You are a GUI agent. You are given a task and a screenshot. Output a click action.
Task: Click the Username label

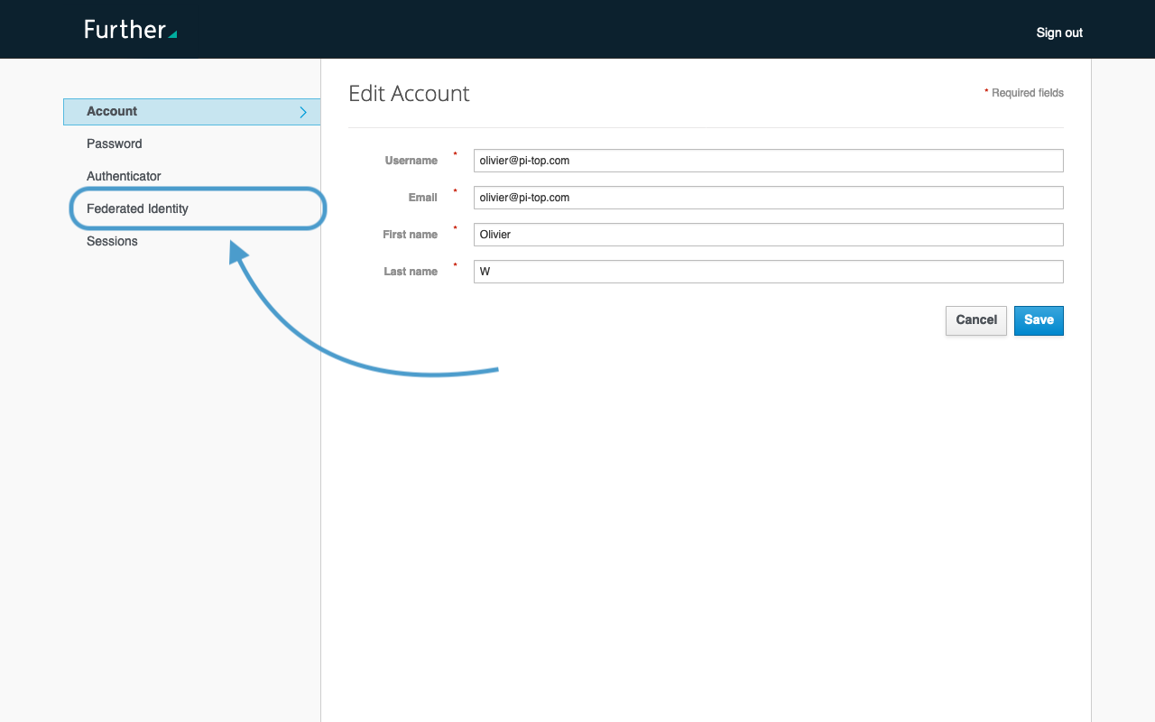tap(411, 161)
